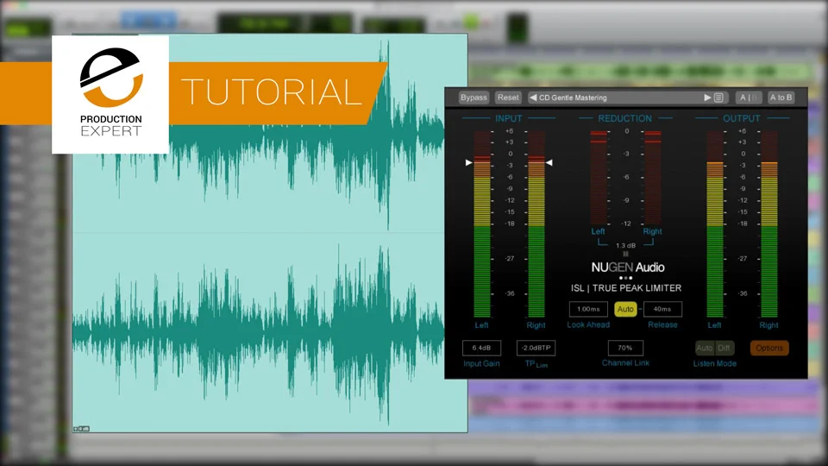Click the Reduction Right meter
Screen dimensions: 828x466
tap(653, 178)
